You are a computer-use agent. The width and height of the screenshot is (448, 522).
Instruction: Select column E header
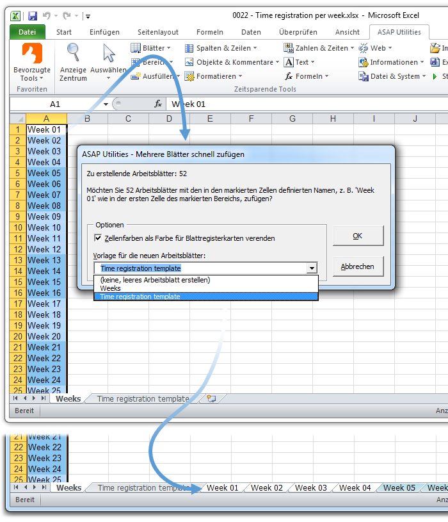(210, 119)
